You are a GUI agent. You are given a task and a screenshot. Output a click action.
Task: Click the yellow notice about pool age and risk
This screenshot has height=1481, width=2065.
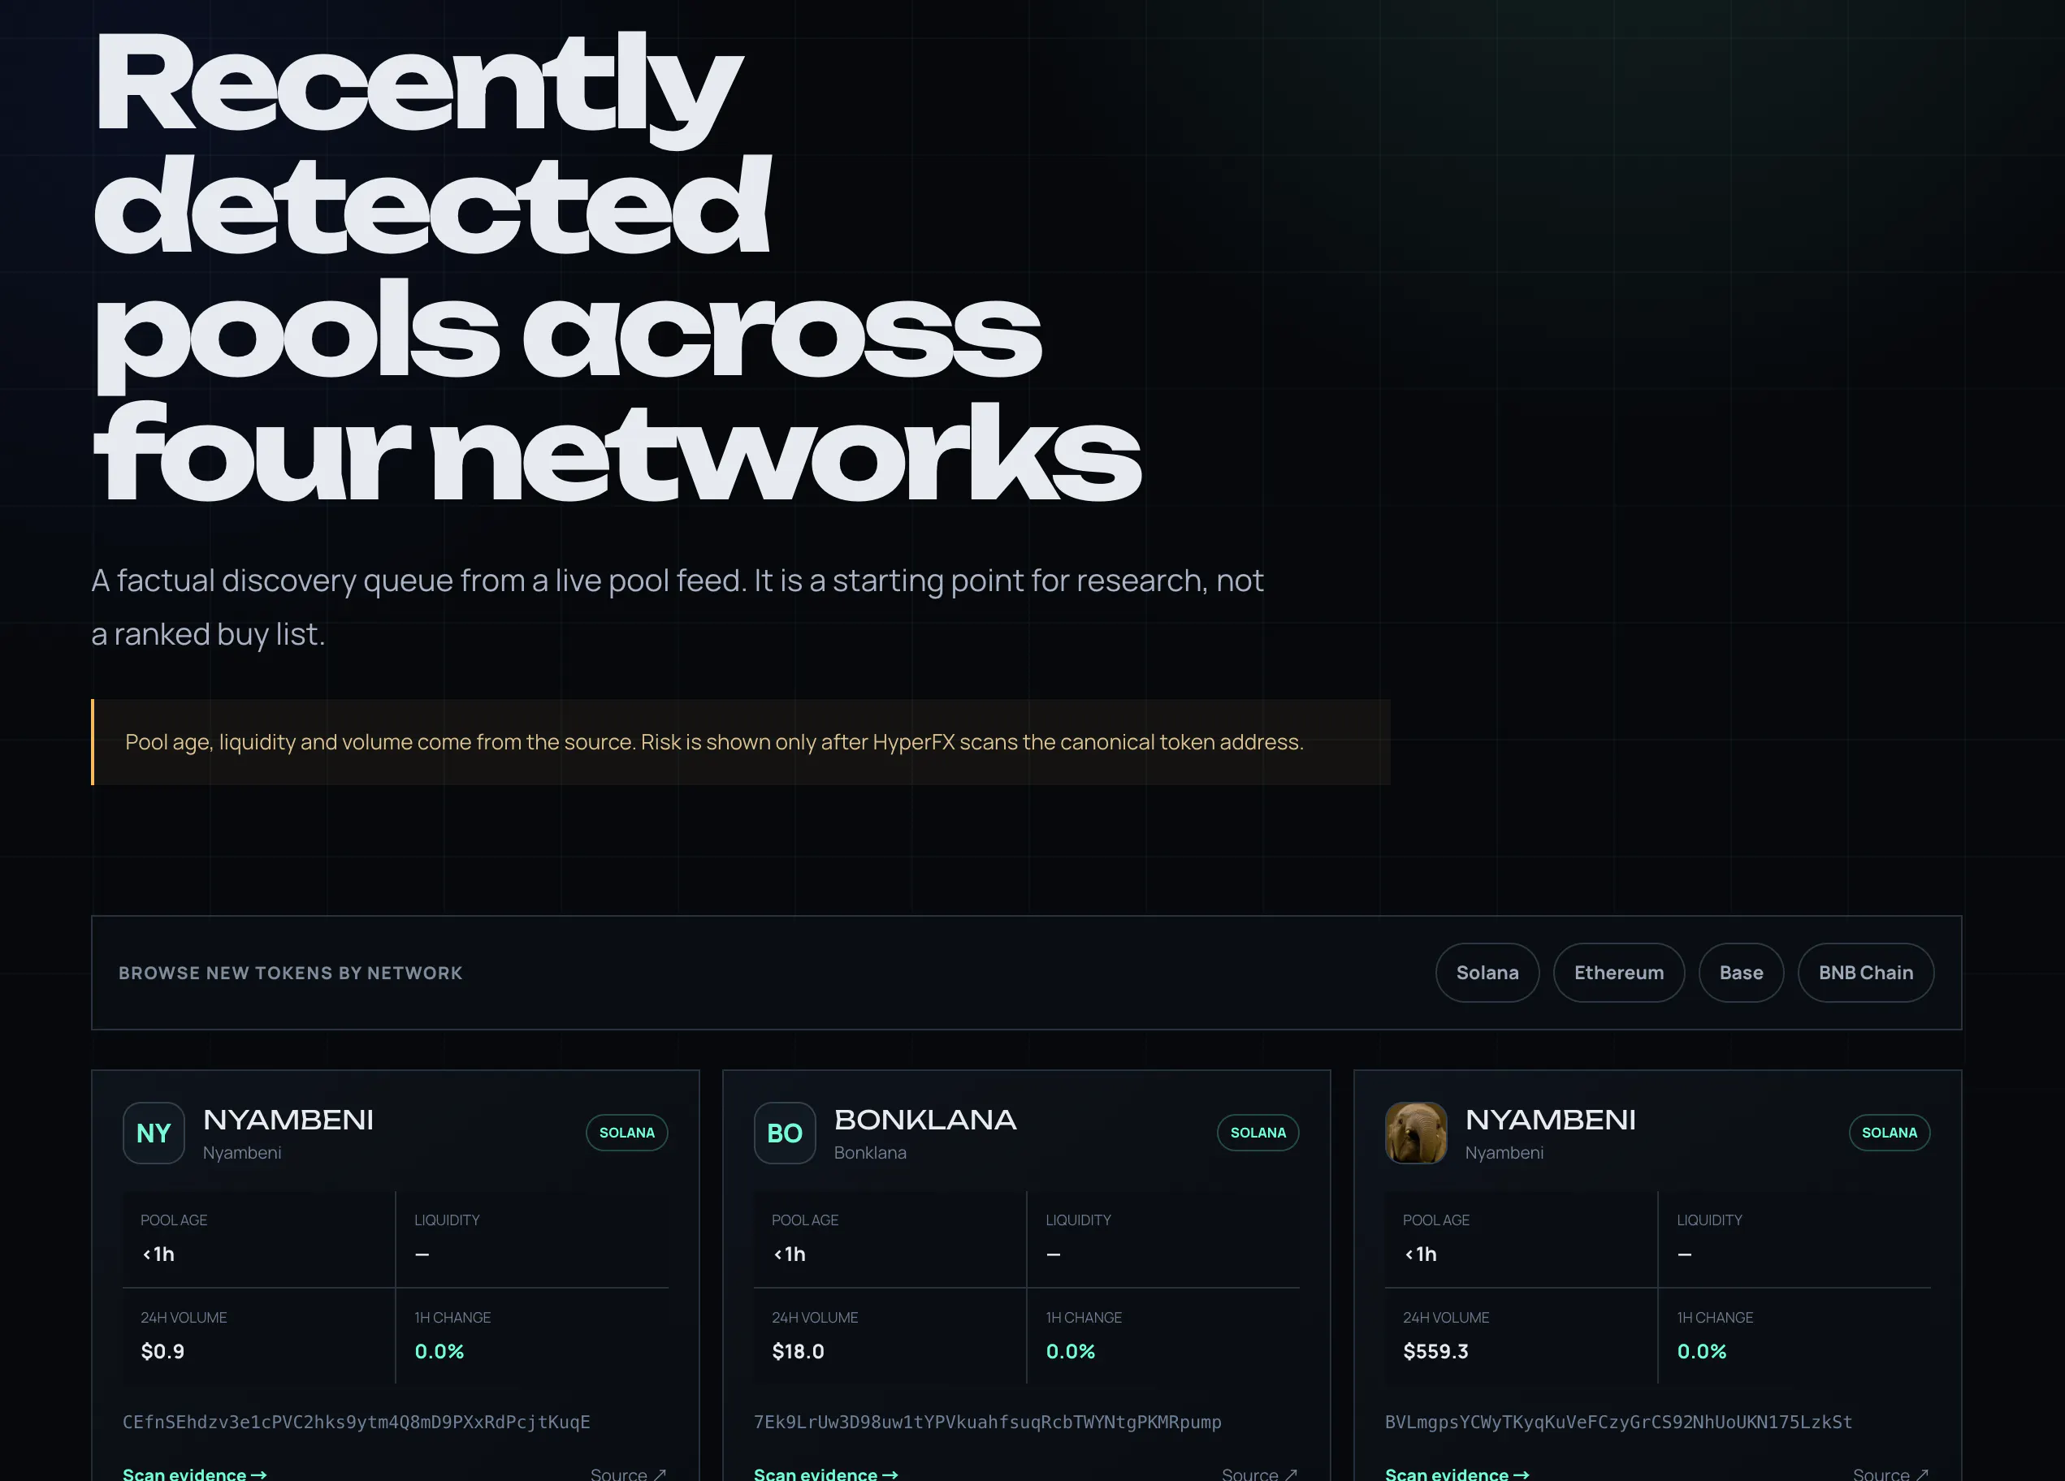click(740, 742)
